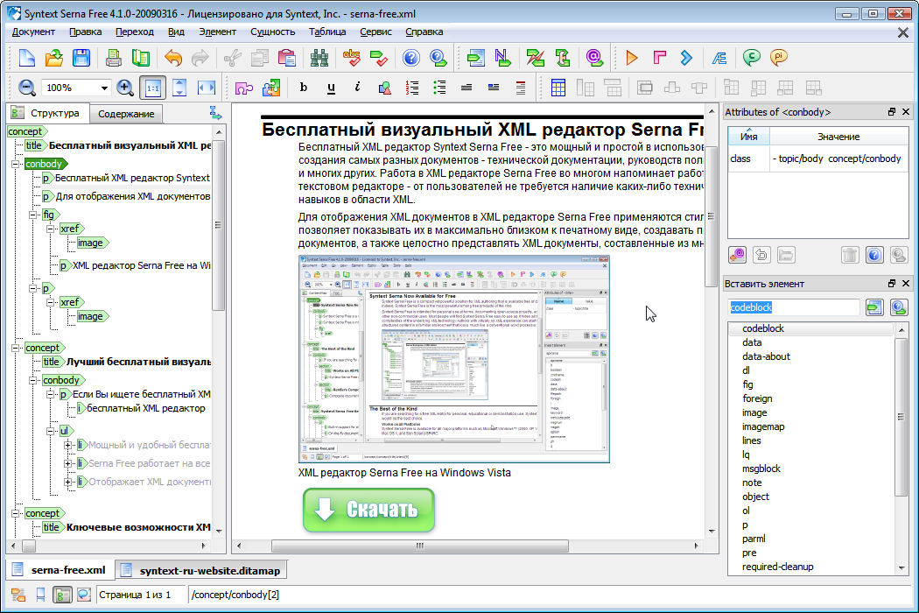The width and height of the screenshot is (919, 613).
Task: Click class attribute value cell
Action: (838, 159)
